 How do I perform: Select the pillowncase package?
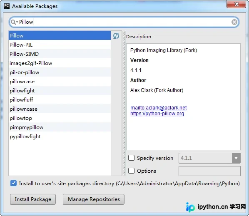click(60, 109)
